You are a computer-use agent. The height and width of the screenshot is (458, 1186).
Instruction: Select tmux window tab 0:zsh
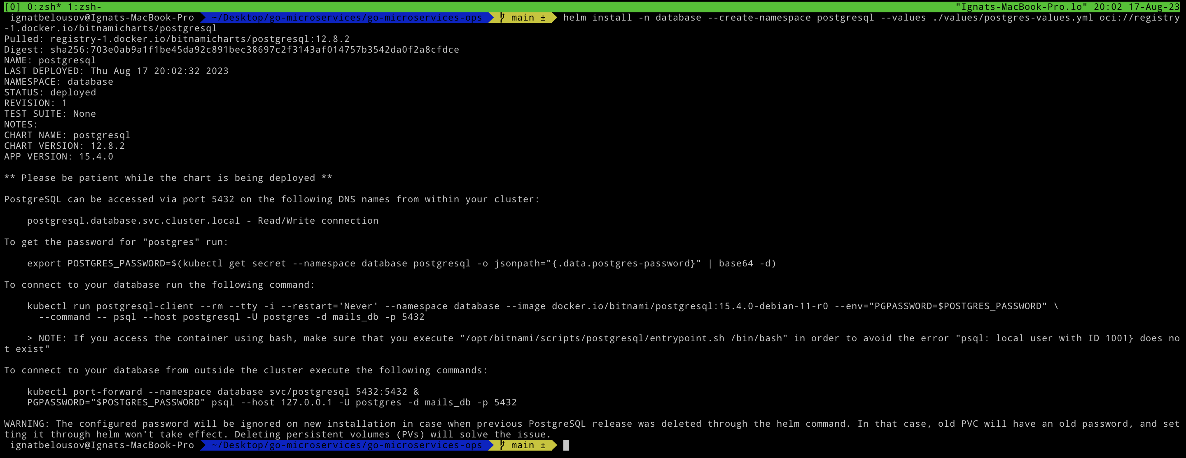click(44, 7)
